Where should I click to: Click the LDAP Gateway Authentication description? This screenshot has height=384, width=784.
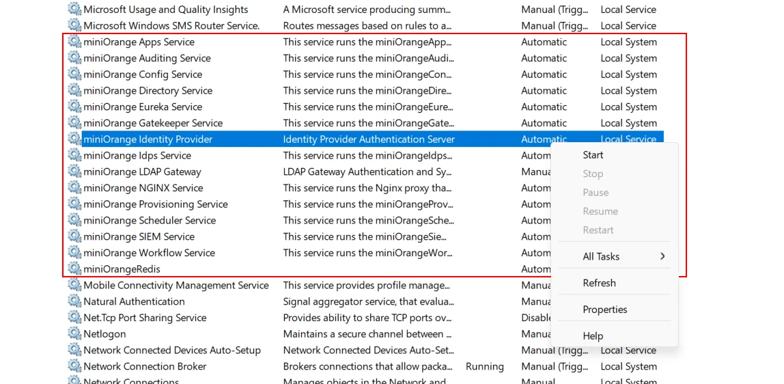367,172
